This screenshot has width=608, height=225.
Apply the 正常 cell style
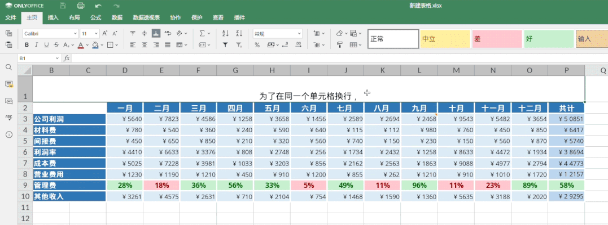tap(393, 39)
